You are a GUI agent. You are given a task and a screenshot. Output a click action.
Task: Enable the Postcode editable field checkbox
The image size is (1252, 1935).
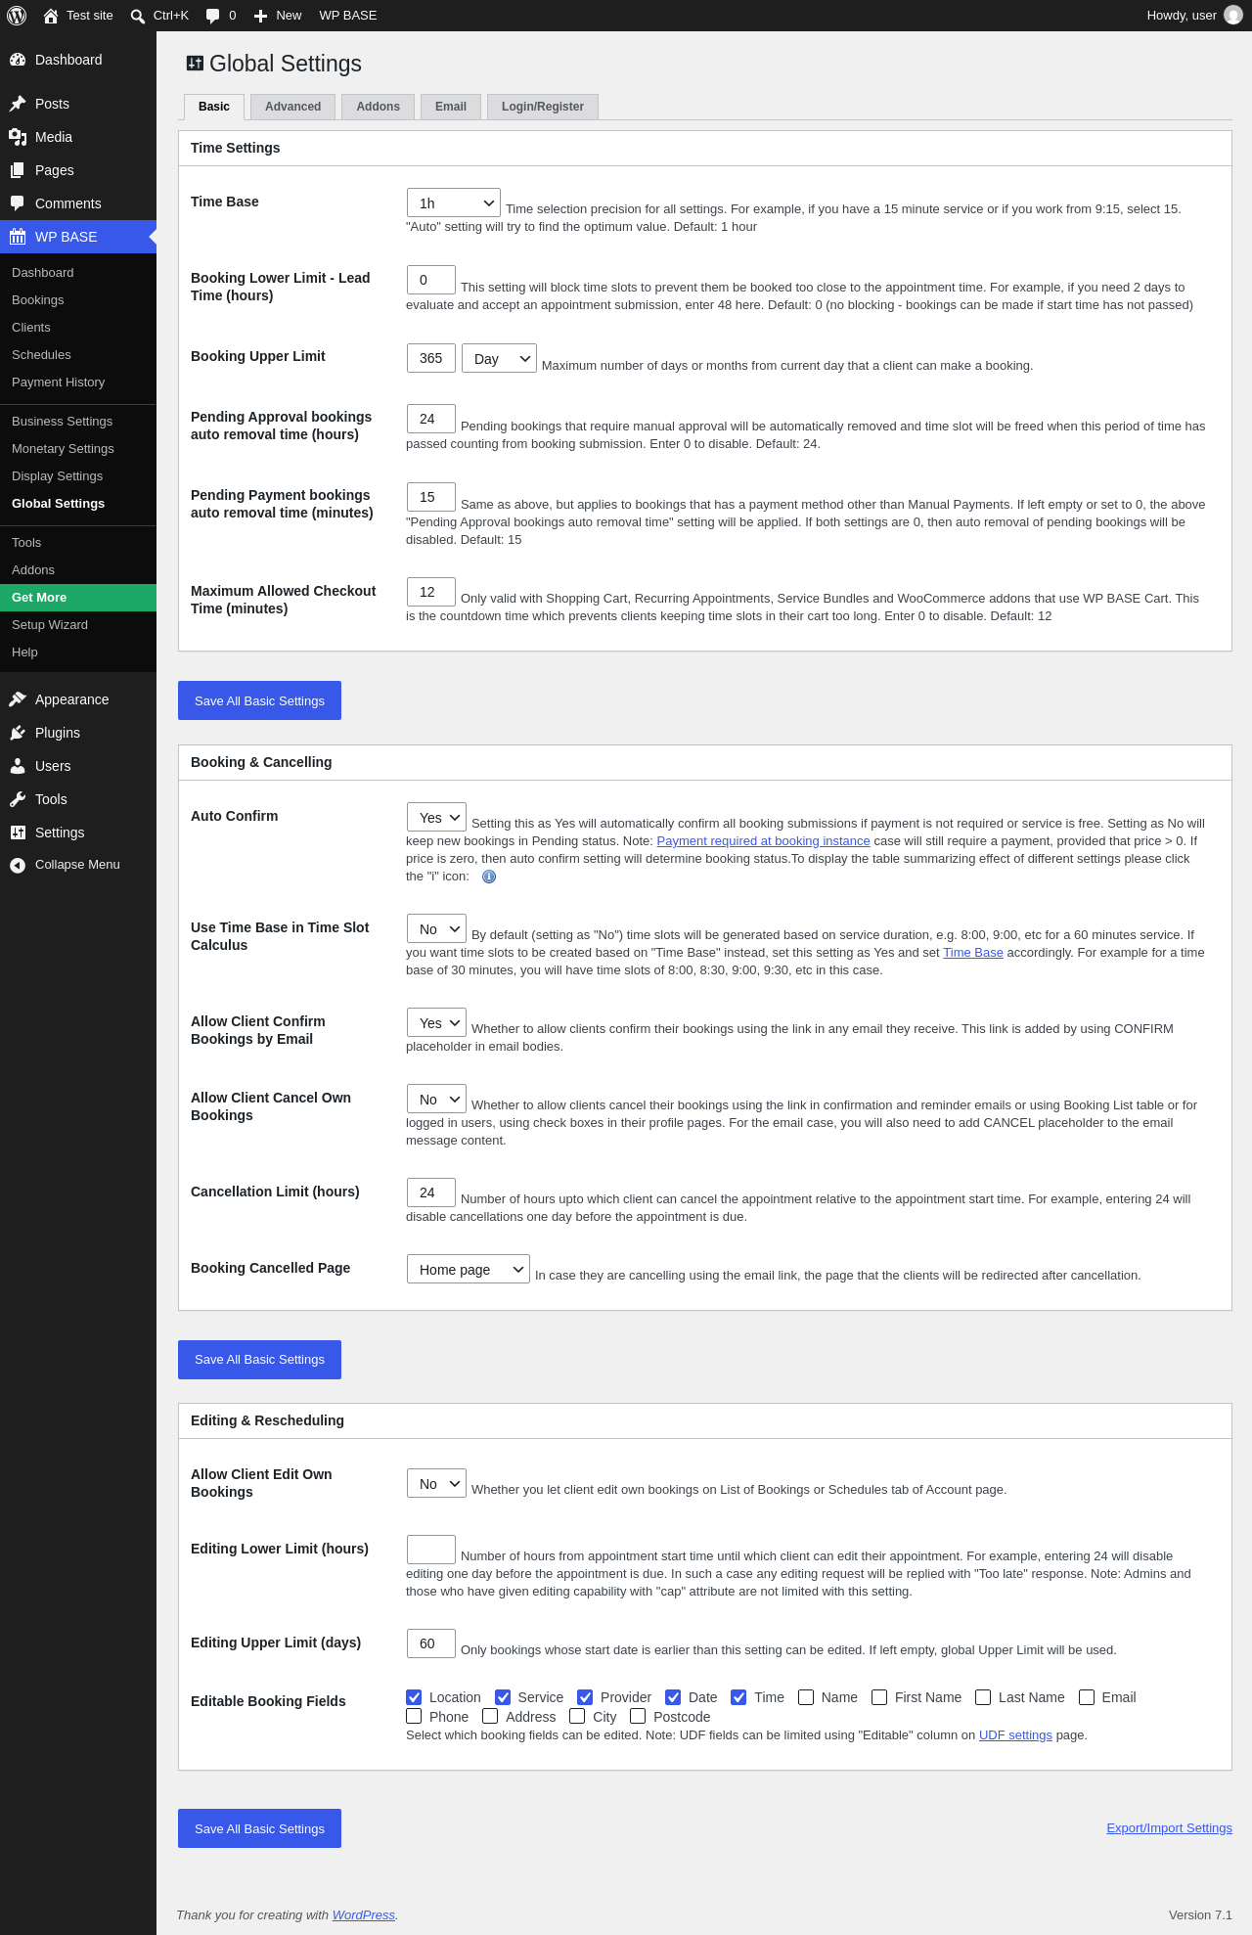(x=638, y=1716)
